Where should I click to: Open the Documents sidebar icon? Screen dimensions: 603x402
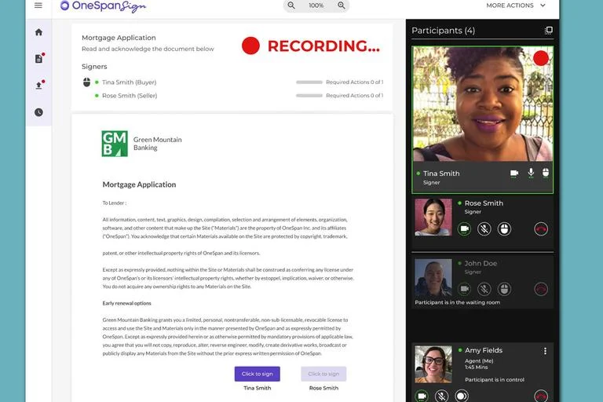coord(39,58)
